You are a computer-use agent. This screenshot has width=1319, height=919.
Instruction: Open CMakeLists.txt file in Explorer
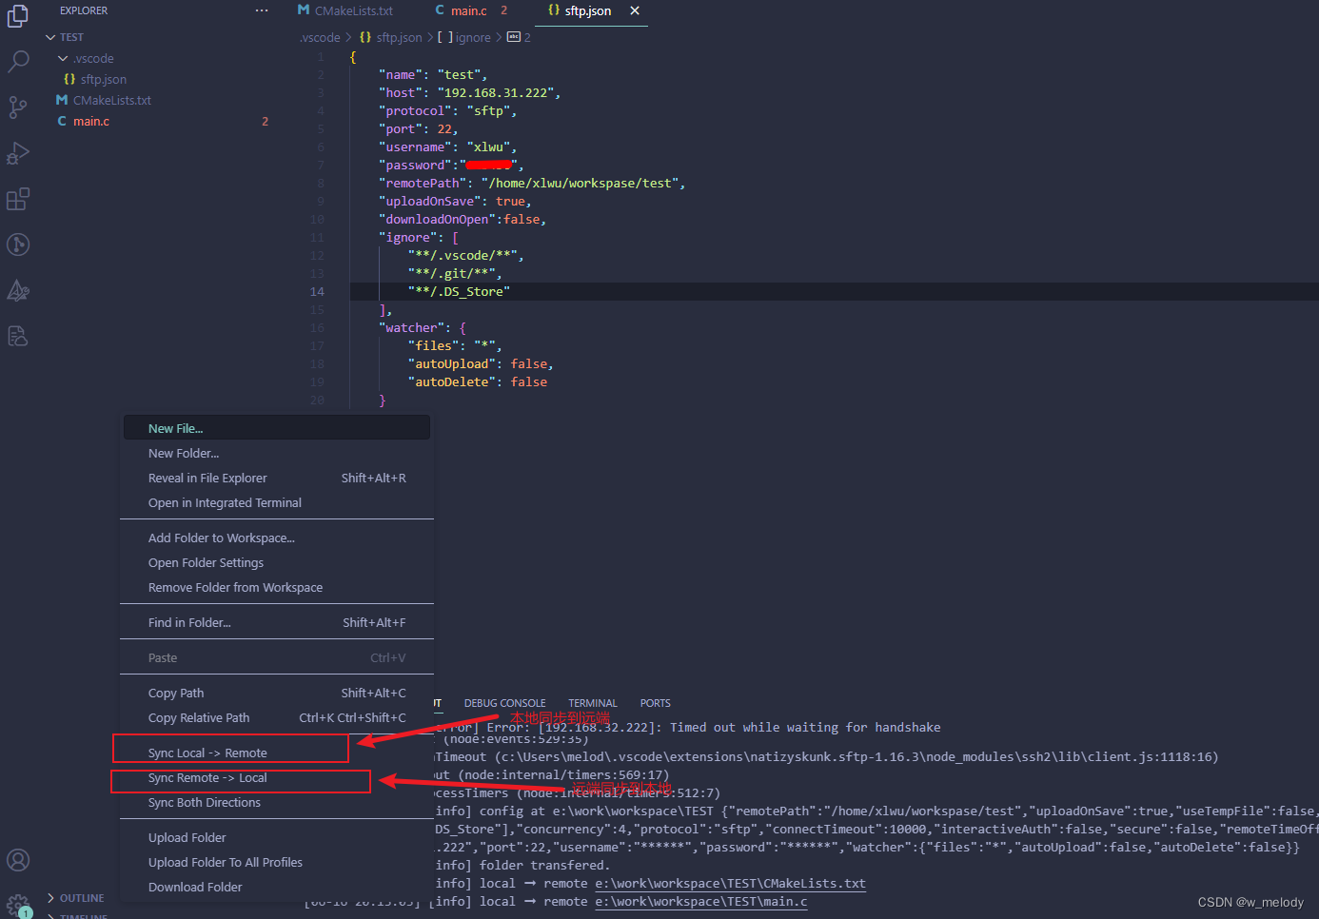[x=112, y=100]
